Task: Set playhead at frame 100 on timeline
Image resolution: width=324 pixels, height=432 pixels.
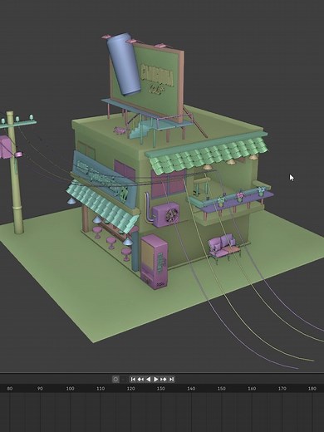Action: click(70, 389)
